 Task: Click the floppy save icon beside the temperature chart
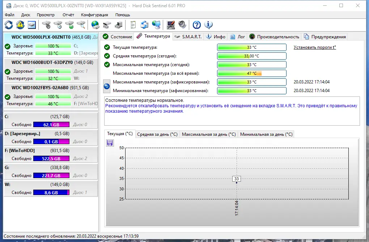[109, 143]
